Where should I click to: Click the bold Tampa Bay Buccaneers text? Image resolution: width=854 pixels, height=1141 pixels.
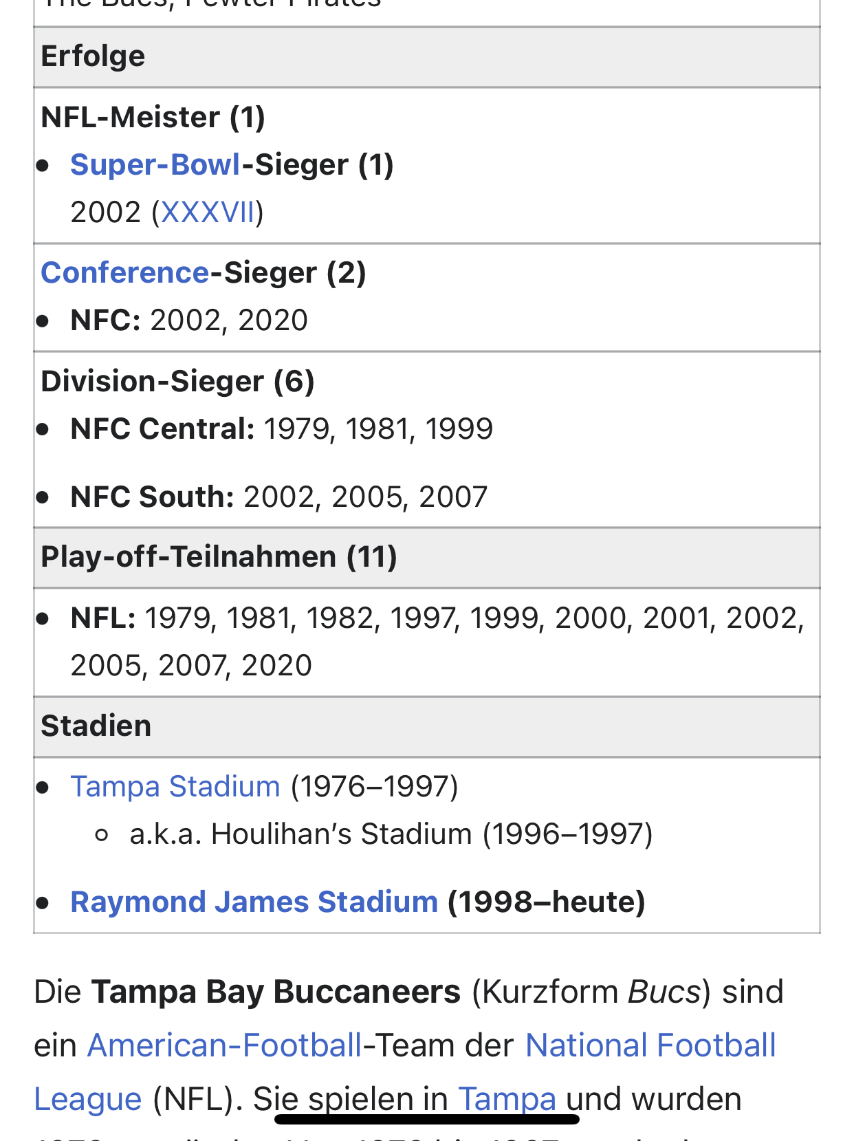276,992
